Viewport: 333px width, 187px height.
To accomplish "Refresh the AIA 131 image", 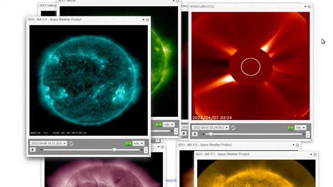I will tap(71, 143).
